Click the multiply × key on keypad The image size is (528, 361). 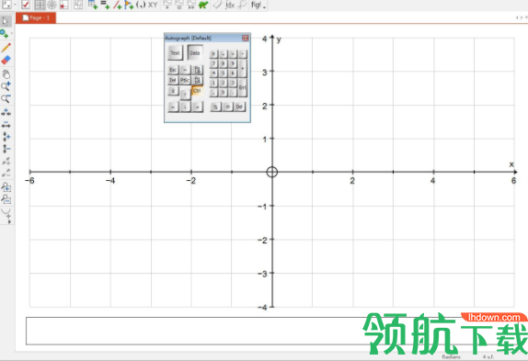[x=233, y=54]
